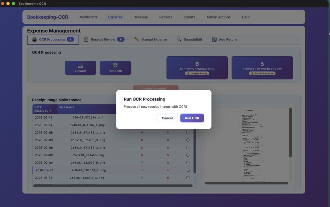Confirm by pressing Run OCR
Image resolution: width=330 pixels, height=207 pixels.
192,118
